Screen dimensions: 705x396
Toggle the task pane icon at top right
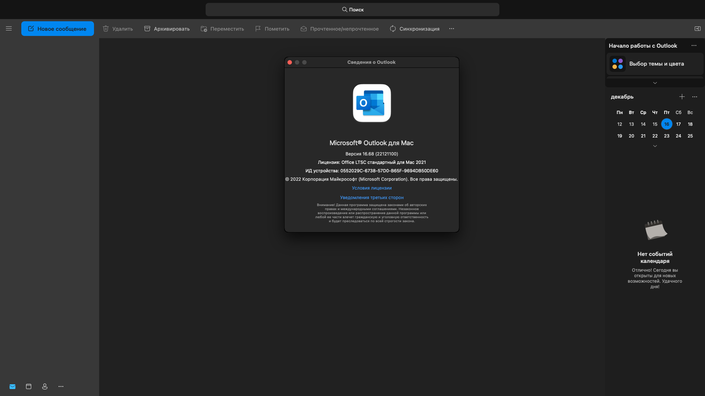tap(698, 29)
